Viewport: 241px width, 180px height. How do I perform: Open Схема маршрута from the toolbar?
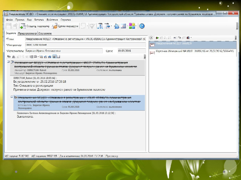(x=66, y=26)
